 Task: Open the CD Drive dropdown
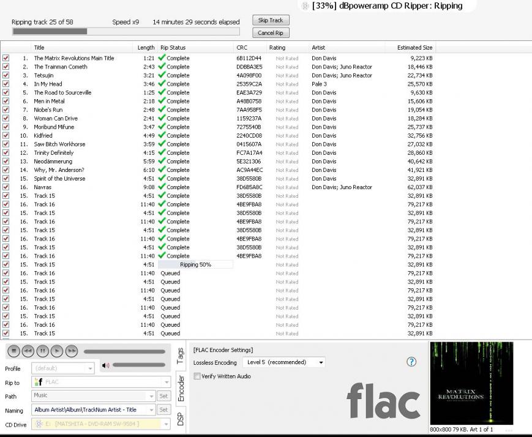(x=167, y=424)
